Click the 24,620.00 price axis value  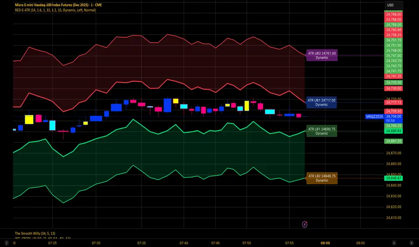[x=394, y=207]
